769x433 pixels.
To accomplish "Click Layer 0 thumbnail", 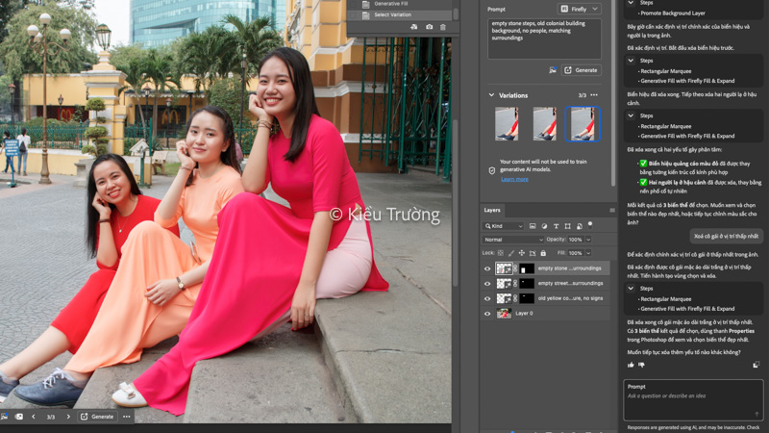I will (x=504, y=314).
